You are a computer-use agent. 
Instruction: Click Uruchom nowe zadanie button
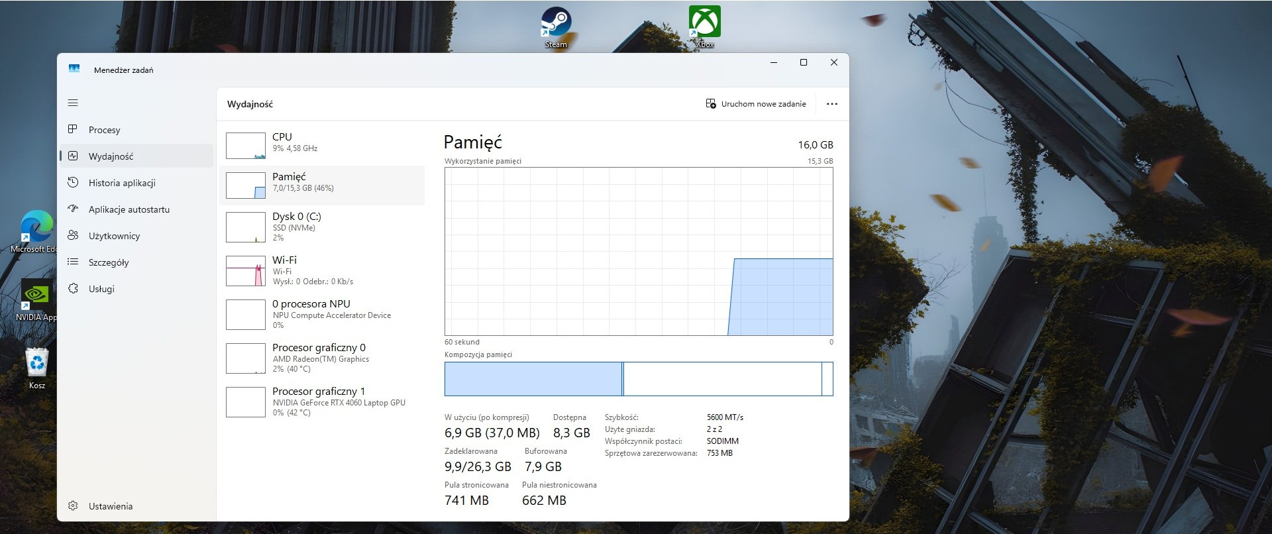(756, 104)
